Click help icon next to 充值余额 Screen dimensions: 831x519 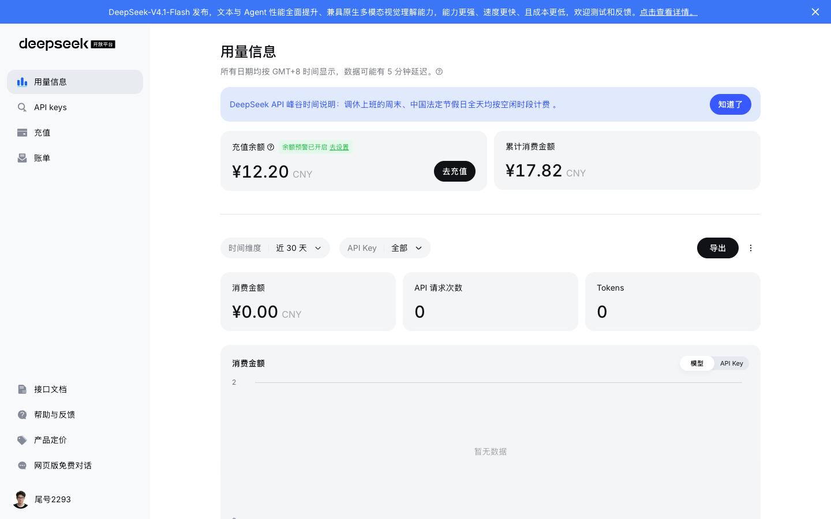coord(271,147)
